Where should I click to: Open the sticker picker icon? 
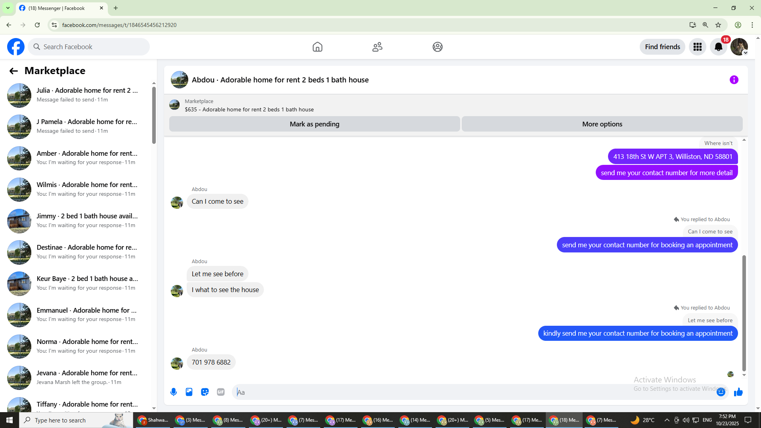coord(205,392)
